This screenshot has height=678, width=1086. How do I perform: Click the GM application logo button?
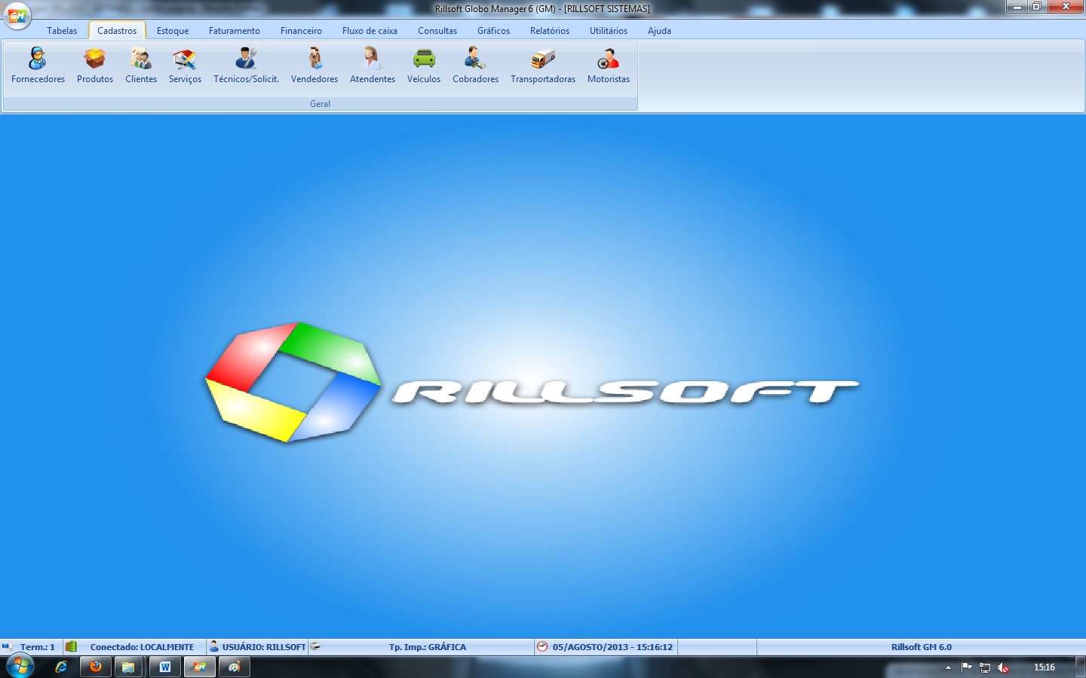[x=18, y=17]
